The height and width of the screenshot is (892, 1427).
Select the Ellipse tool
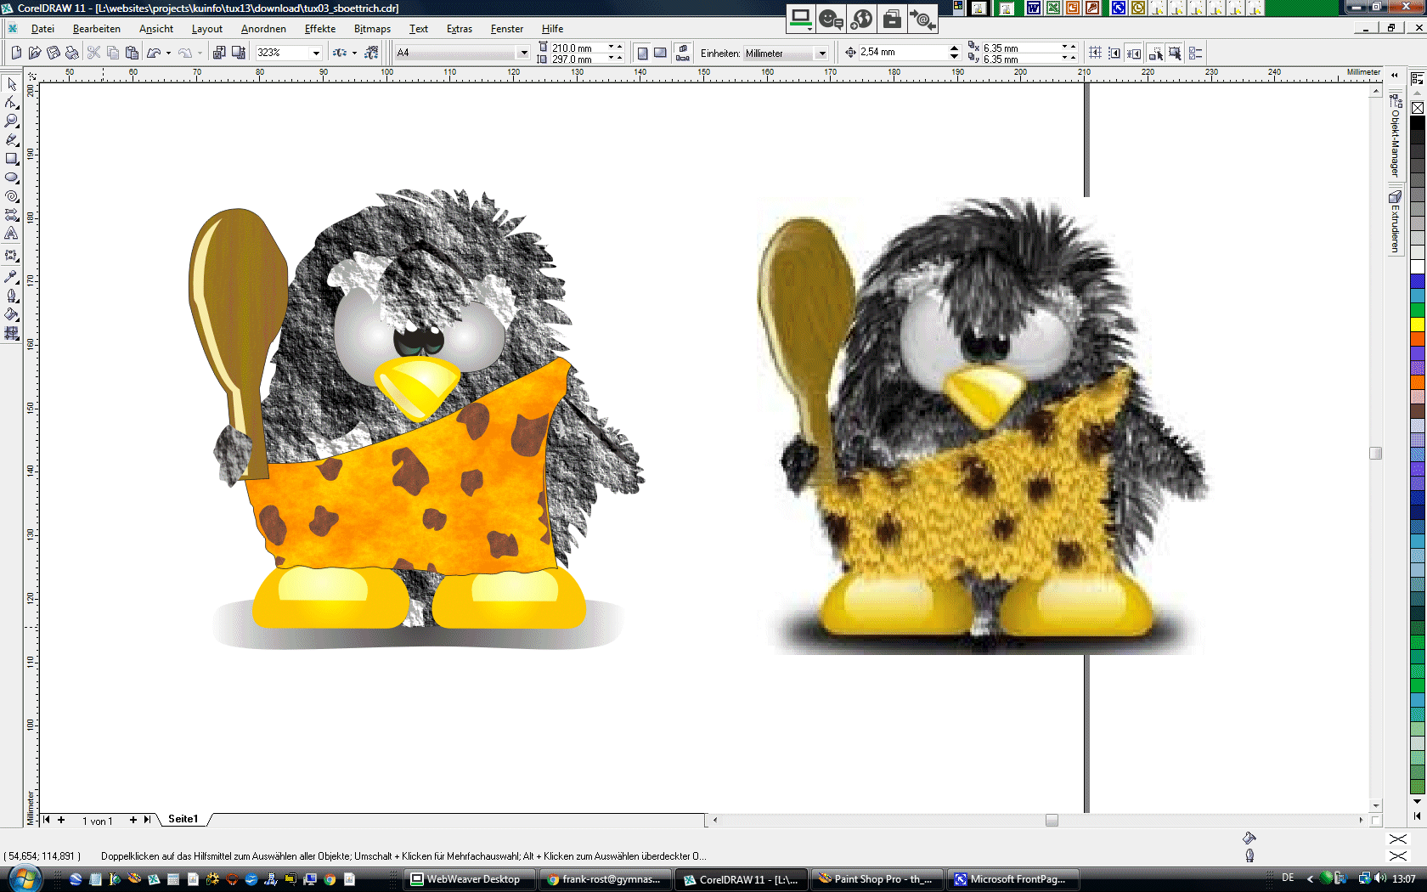tap(12, 178)
